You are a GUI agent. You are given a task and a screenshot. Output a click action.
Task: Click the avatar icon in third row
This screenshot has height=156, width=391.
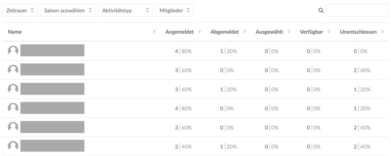pyautogui.click(x=13, y=89)
